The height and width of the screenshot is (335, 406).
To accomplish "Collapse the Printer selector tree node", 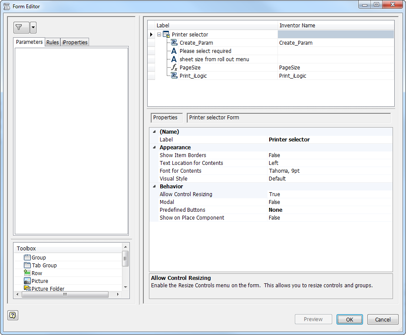I will pyautogui.click(x=159, y=34).
